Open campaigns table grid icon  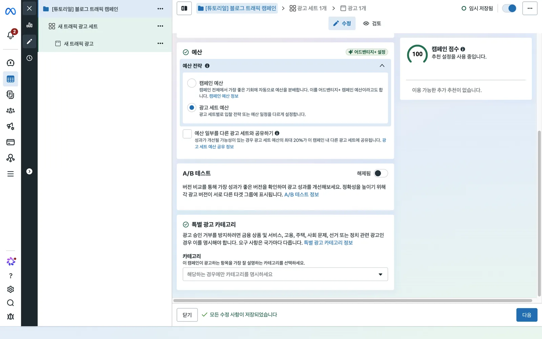(11, 79)
